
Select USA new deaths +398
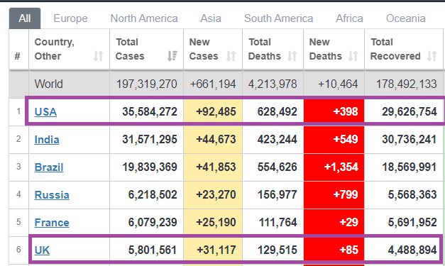click(x=346, y=112)
